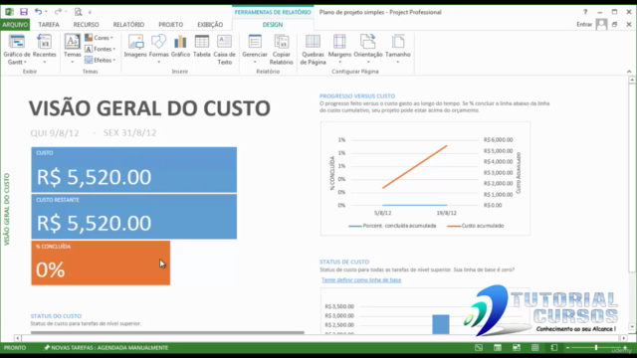Open the Gerenciar report menu
This screenshot has height=358, width=637.
tap(255, 50)
